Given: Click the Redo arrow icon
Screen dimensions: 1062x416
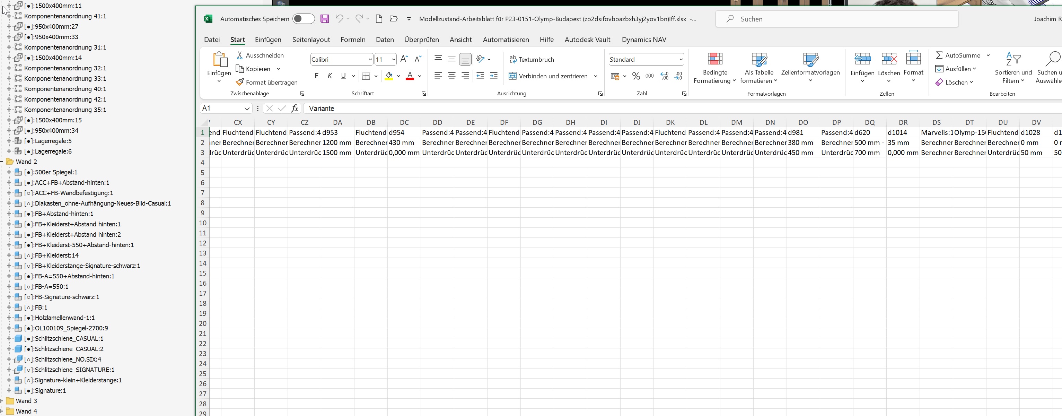Looking at the screenshot, I should coord(359,19).
